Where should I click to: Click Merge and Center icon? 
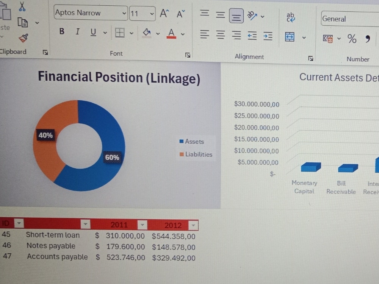pyautogui.click(x=290, y=37)
